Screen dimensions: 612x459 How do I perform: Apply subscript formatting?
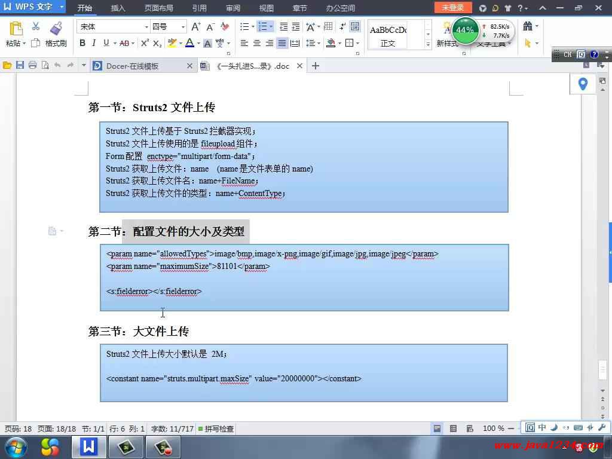tap(157, 43)
